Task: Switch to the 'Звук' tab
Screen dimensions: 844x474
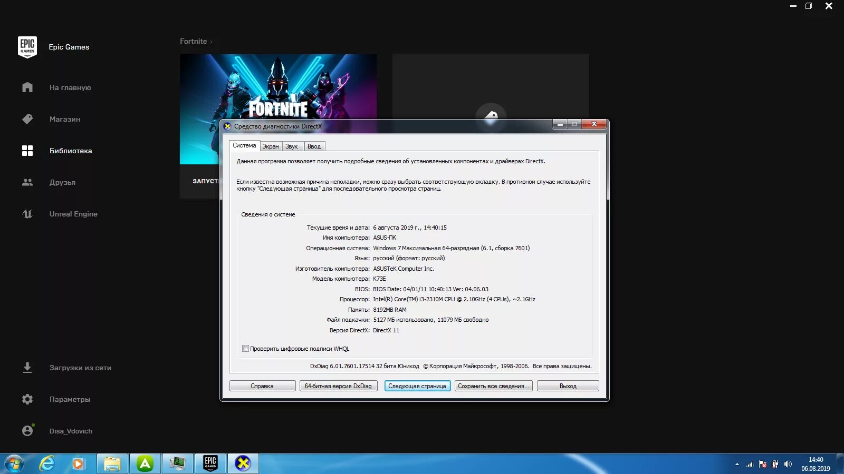Action: [x=292, y=146]
